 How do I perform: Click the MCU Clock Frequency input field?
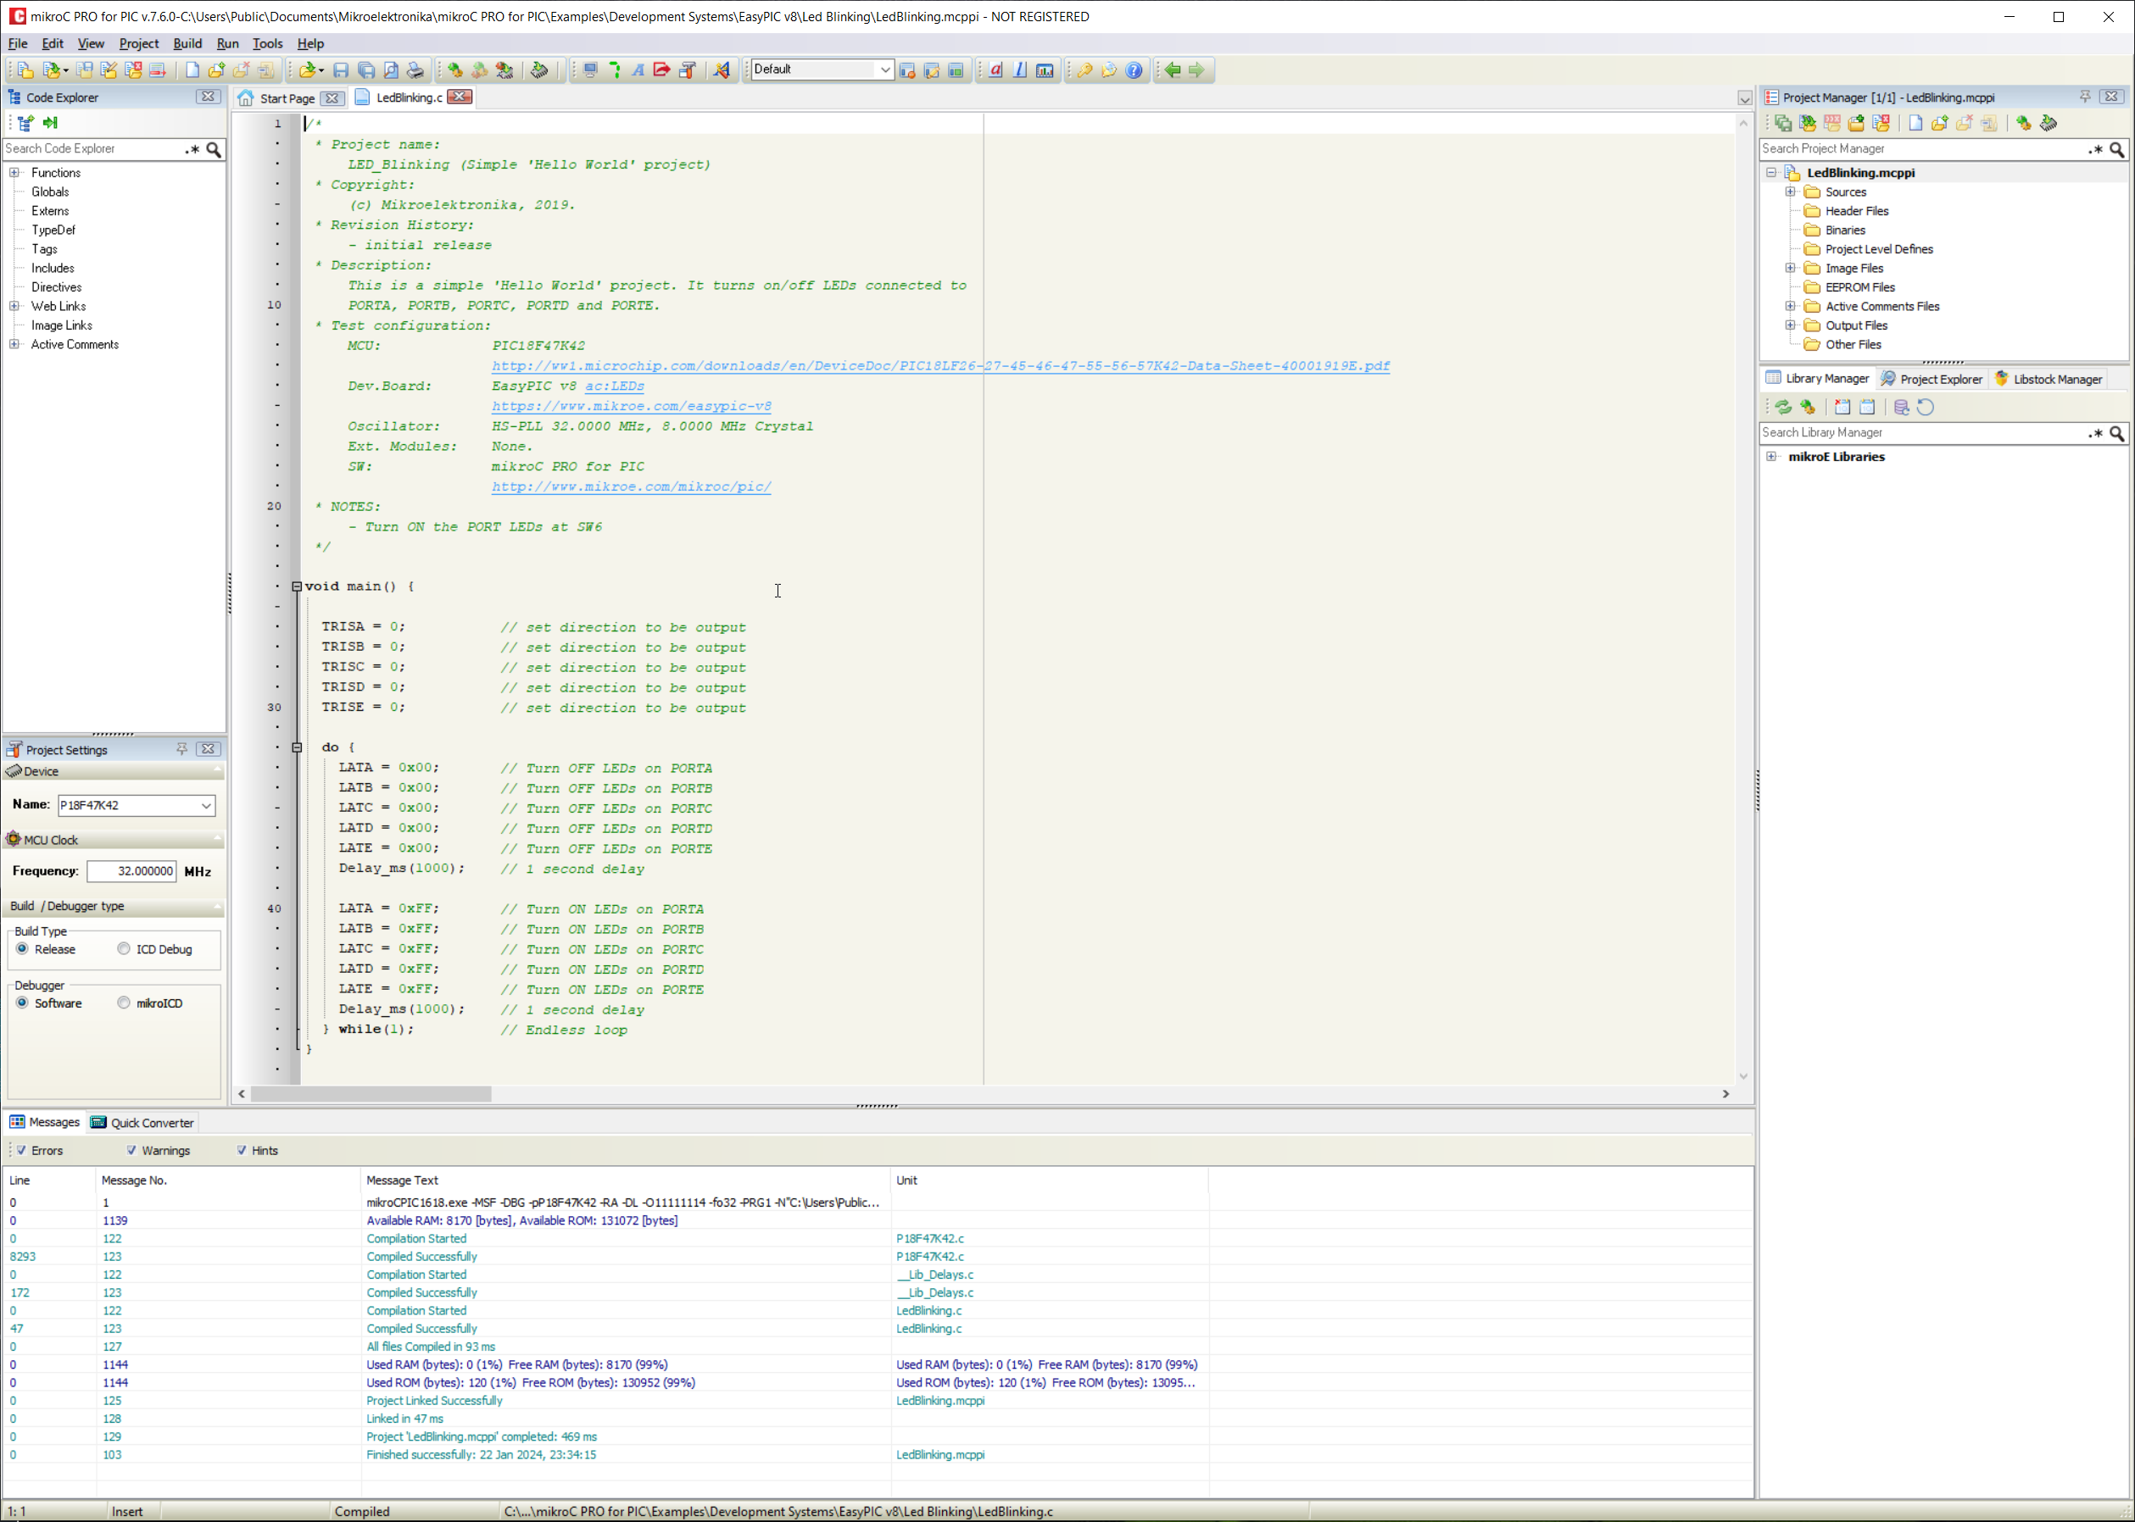(131, 870)
